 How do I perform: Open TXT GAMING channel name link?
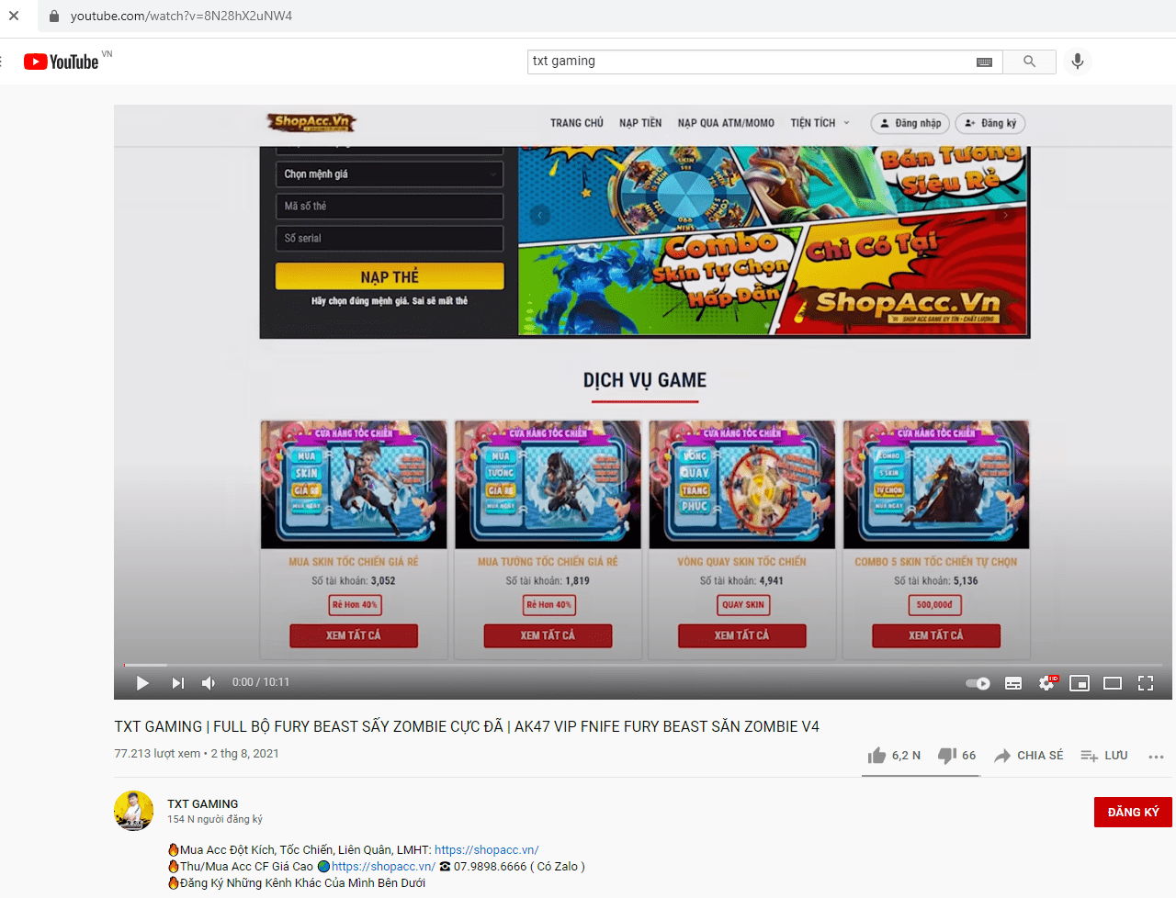point(202,803)
